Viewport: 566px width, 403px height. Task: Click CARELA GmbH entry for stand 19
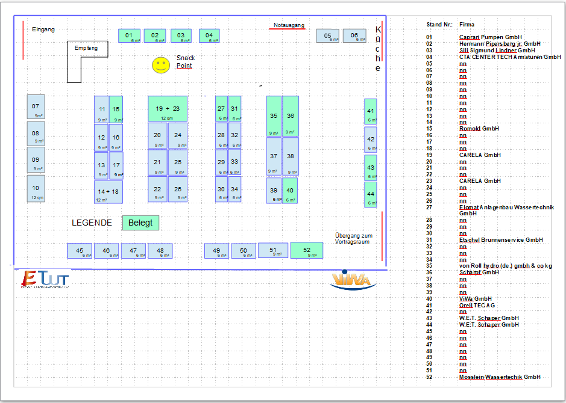[480, 155]
